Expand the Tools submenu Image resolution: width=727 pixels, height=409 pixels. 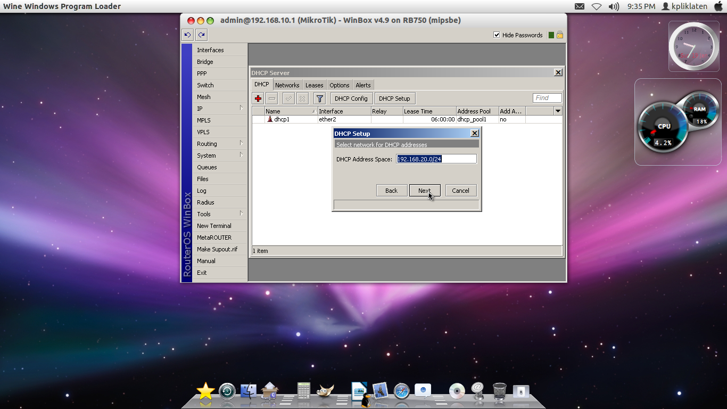pos(241,214)
